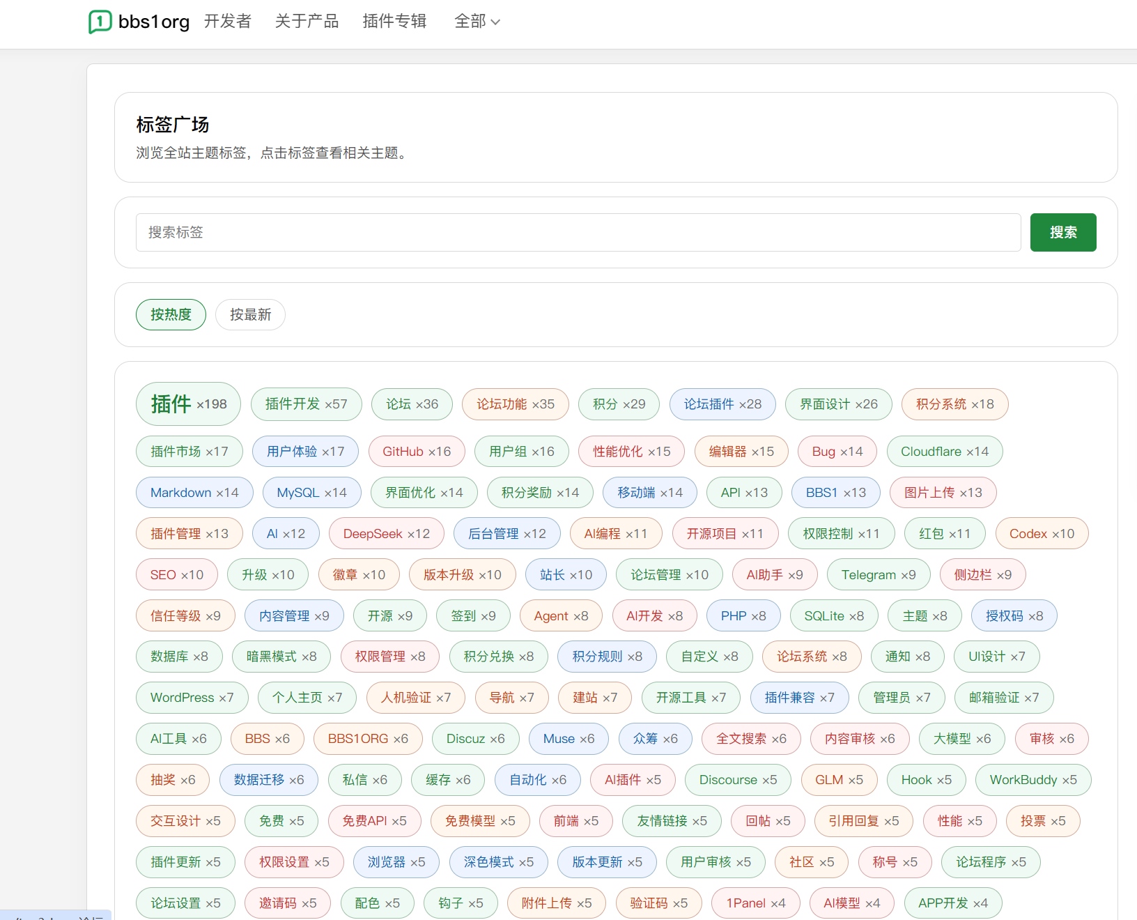
Task: Sort tags by 按热度
Action: pos(171,315)
